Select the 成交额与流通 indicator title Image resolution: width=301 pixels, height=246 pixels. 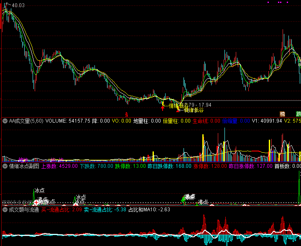(24, 210)
